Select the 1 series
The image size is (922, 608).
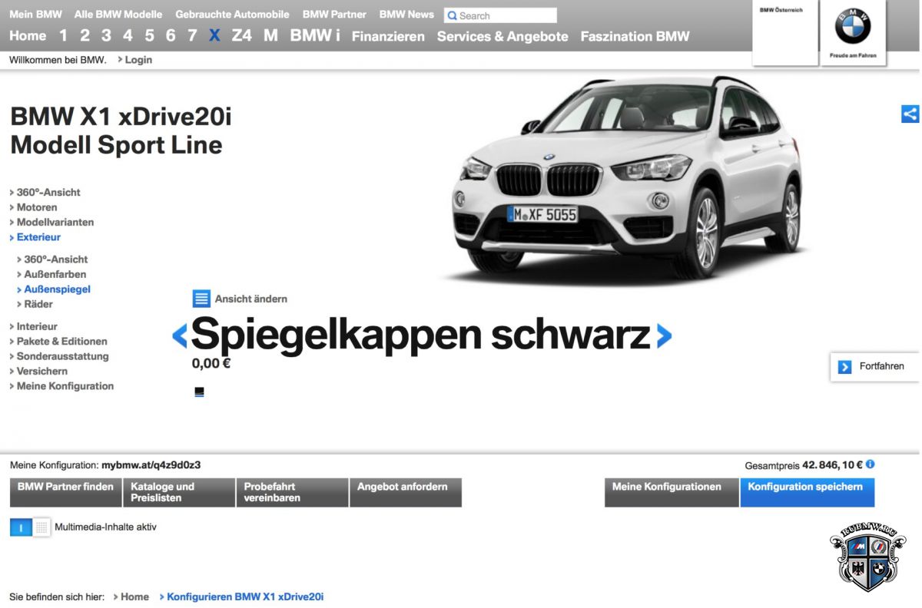(63, 36)
